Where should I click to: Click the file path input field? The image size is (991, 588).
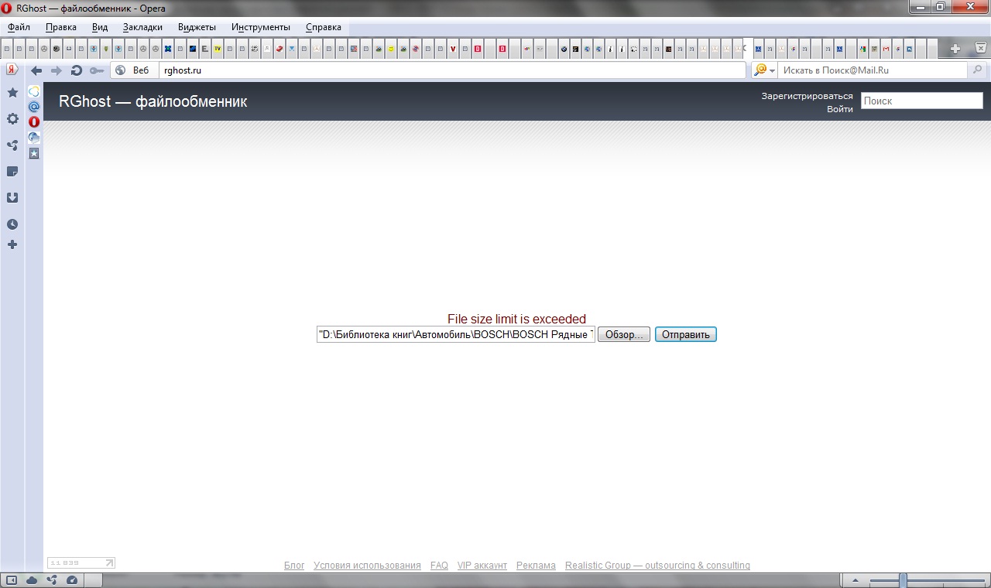coord(456,335)
